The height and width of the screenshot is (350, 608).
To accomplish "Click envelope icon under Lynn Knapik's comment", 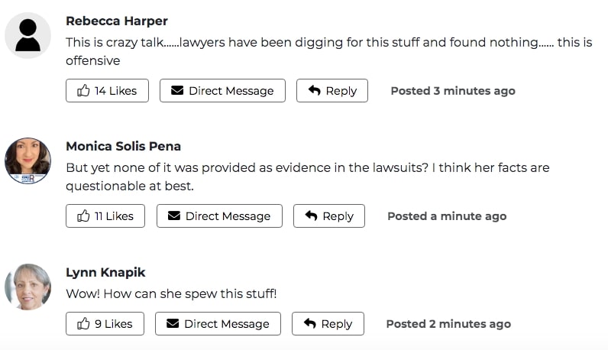I will [x=173, y=323].
